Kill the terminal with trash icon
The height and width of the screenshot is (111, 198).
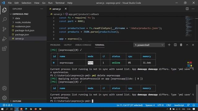click(181, 45)
